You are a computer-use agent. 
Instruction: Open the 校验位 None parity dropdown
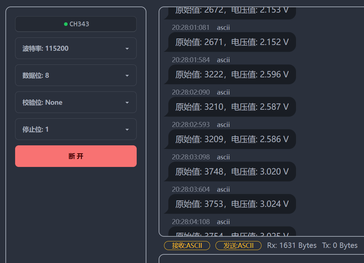76,102
